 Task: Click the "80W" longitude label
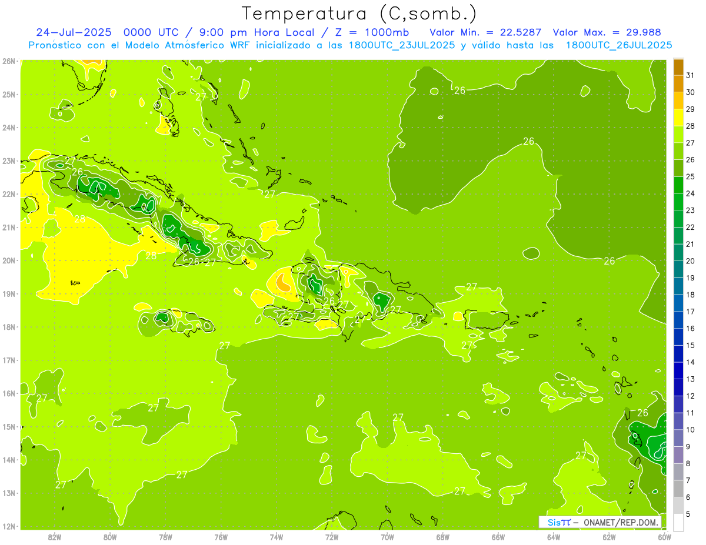click(x=109, y=537)
